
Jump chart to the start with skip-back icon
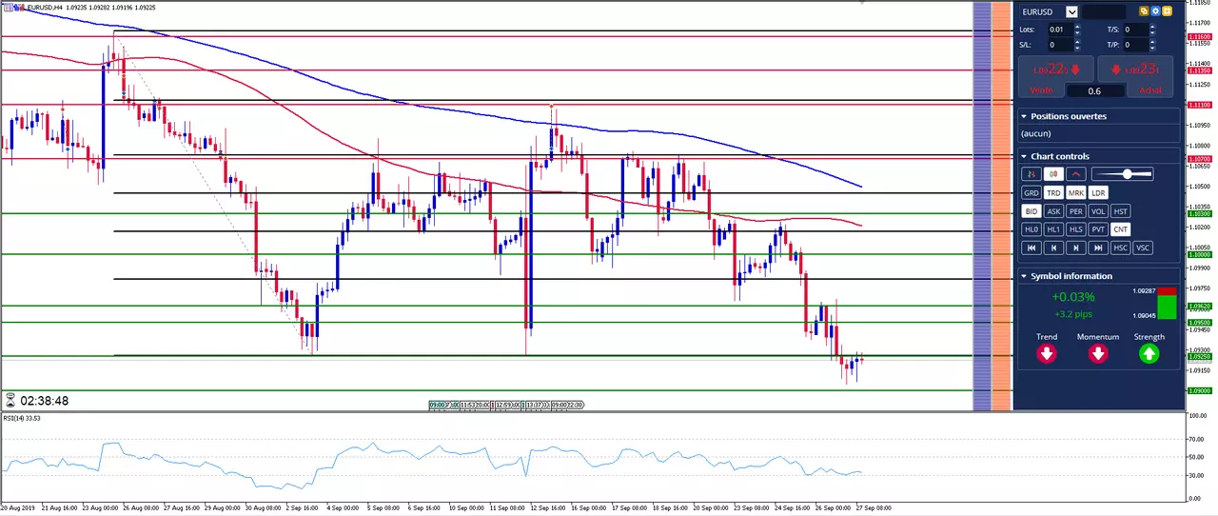(x=1031, y=248)
